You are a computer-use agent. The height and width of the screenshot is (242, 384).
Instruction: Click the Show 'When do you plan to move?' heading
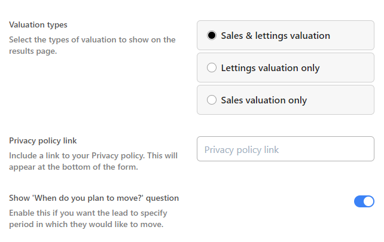[x=94, y=198]
